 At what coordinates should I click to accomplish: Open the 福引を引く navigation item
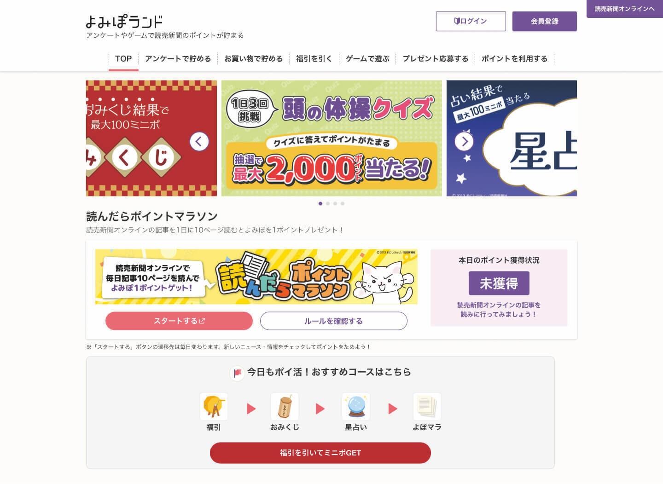pyautogui.click(x=314, y=59)
